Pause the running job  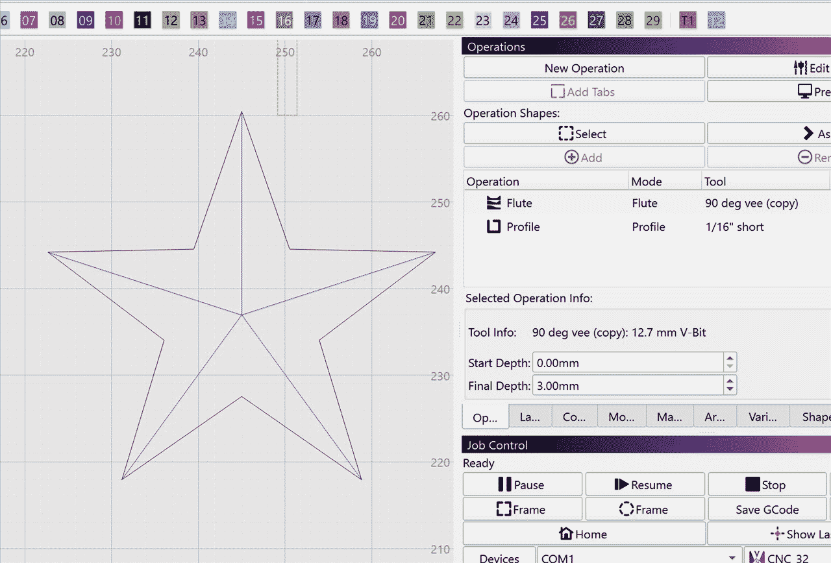click(522, 485)
